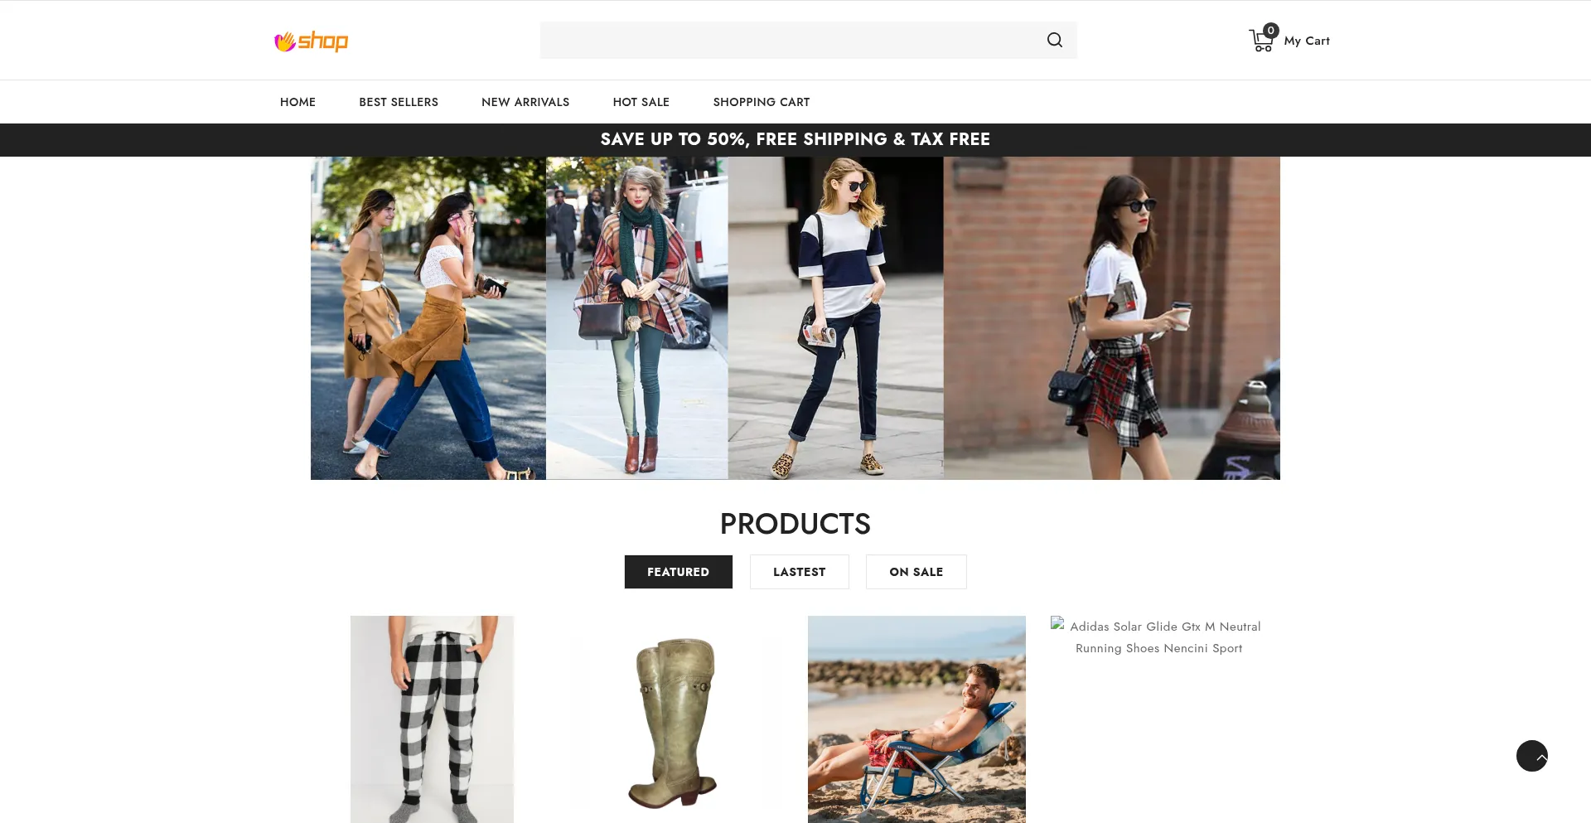Viewport: 1591px width, 823px height.
Task: Open the shopping cart icon
Action: [x=1263, y=39]
